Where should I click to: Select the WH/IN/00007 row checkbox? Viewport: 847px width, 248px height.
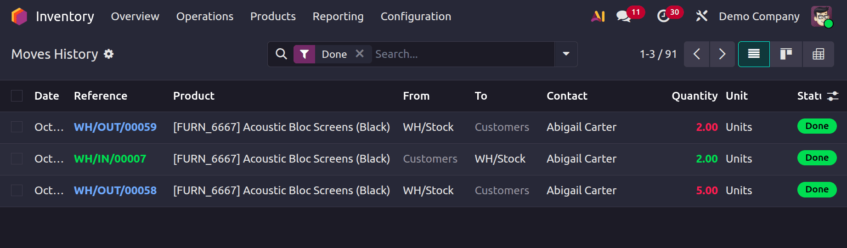(17, 159)
